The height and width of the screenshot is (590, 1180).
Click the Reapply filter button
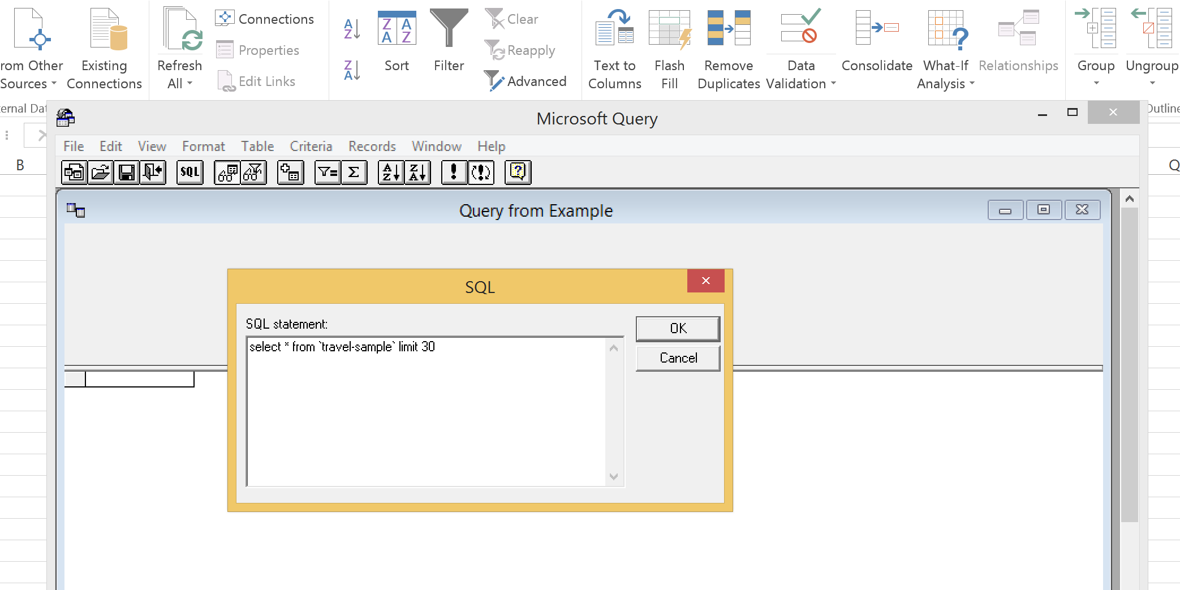tap(520, 50)
